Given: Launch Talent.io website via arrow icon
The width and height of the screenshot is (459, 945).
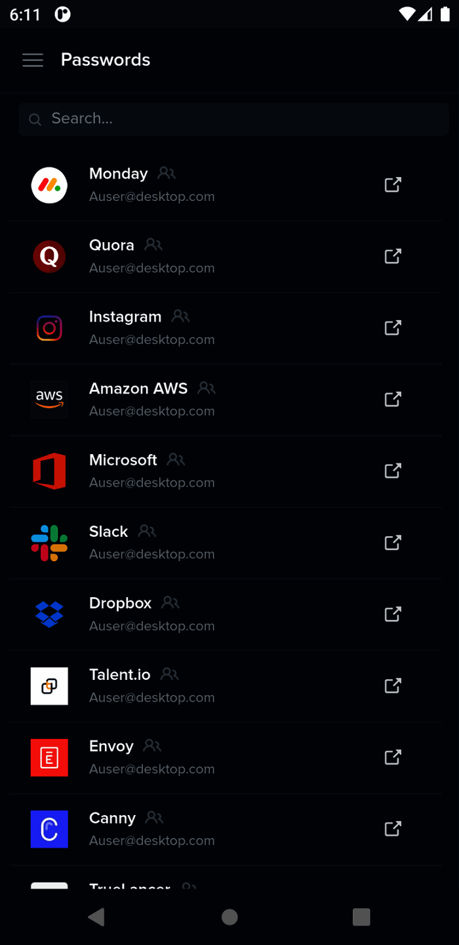Looking at the screenshot, I should click(x=392, y=686).
